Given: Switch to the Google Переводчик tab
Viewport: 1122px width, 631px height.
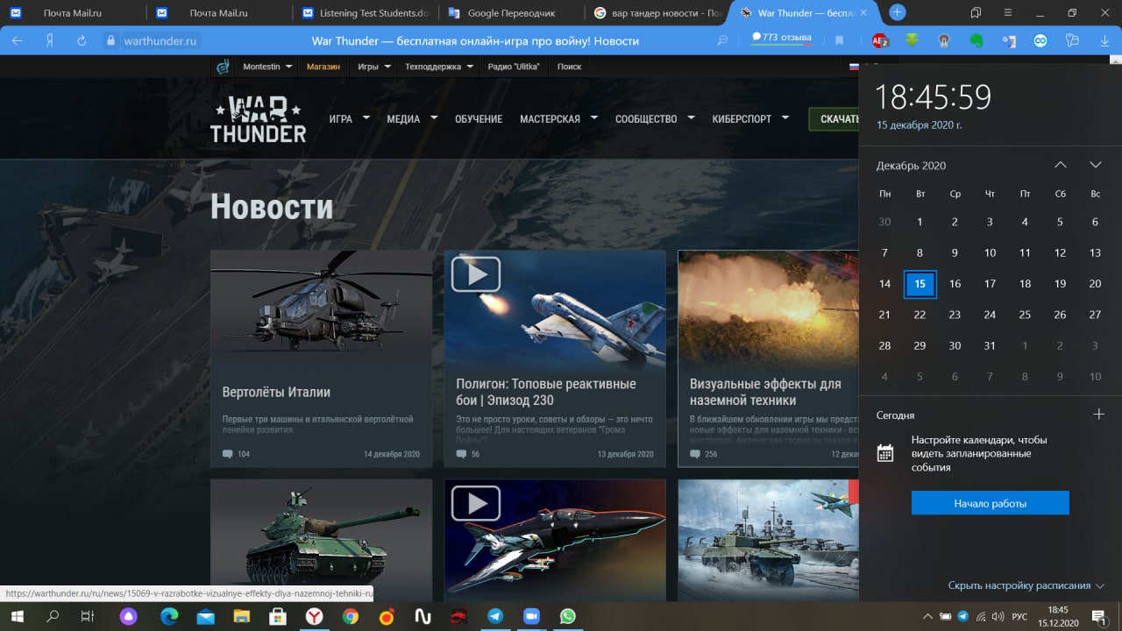Looking at the screenshot, I should (509, 13).
